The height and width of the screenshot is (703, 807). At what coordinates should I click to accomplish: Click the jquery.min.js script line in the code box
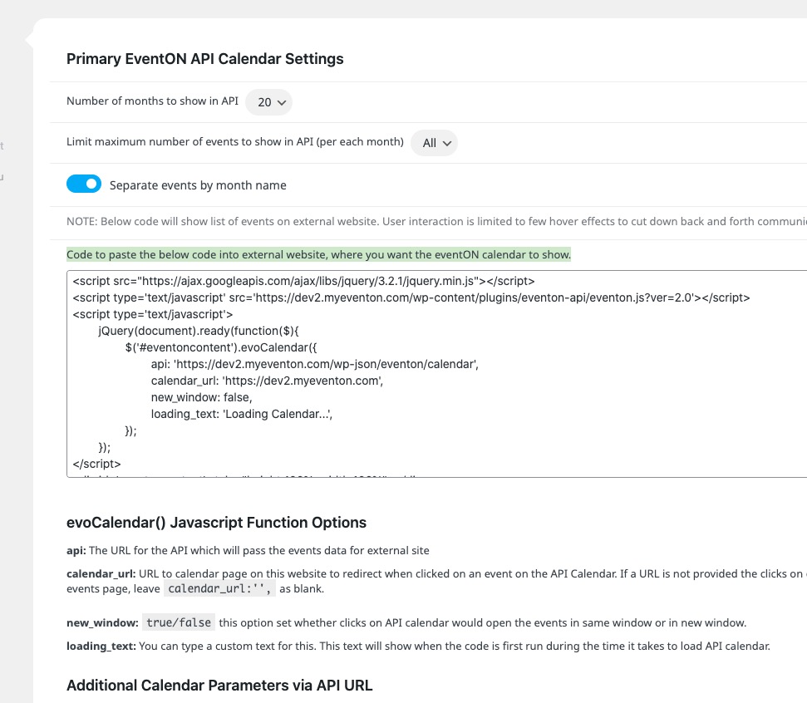[x=303, y=281]
